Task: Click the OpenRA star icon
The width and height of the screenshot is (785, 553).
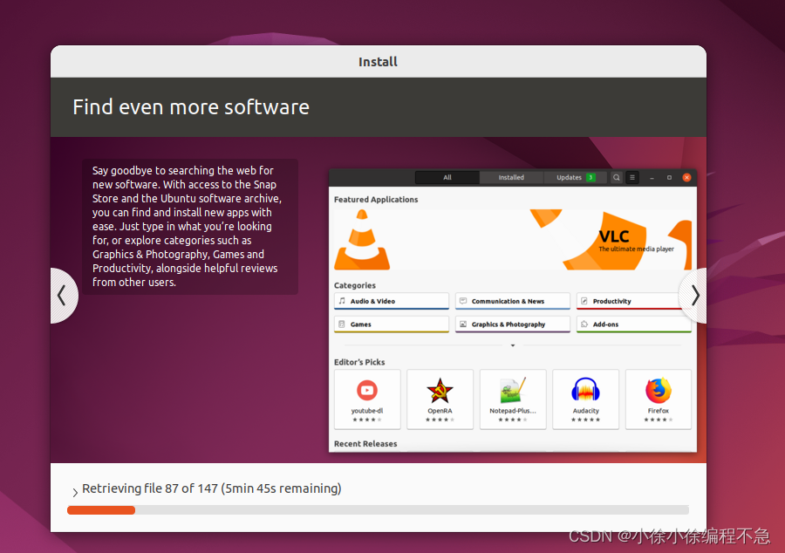Action: [440, 391]
